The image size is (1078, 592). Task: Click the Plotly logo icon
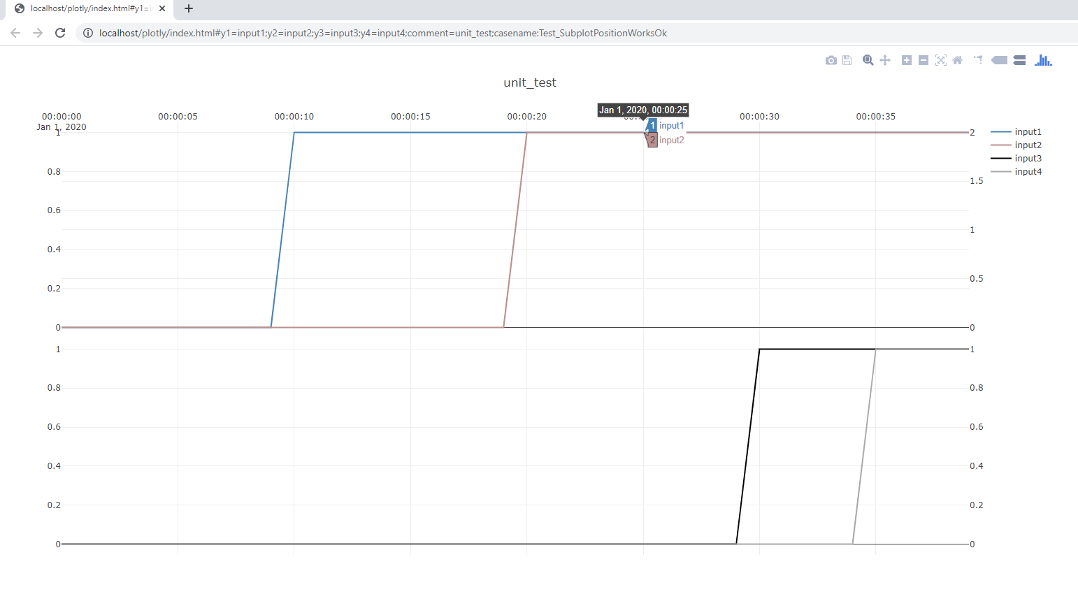[x=1043, y=60]
